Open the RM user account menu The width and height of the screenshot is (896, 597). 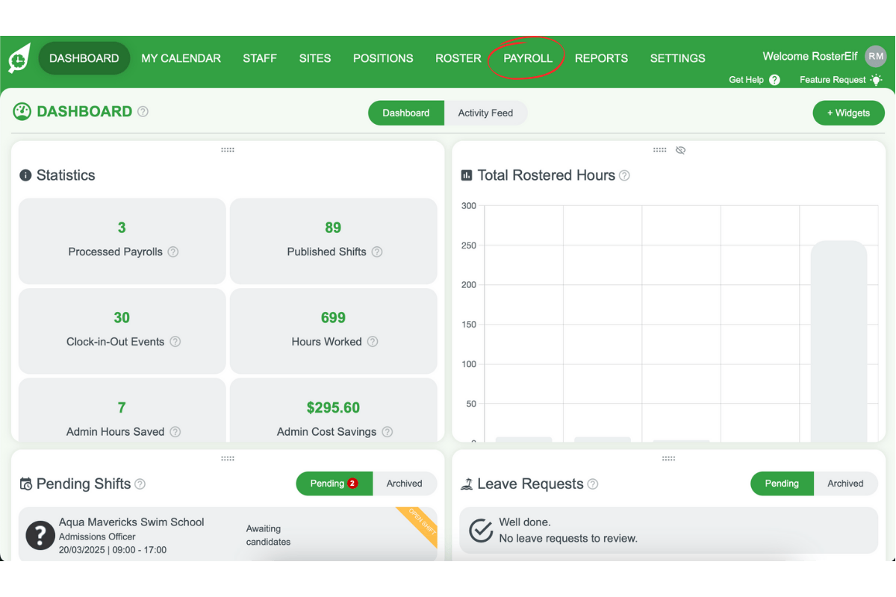875,56
